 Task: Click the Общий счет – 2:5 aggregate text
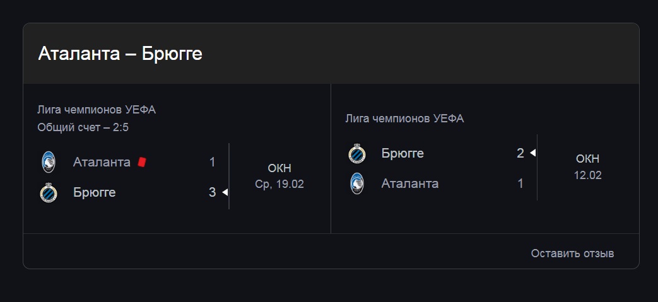(x=83, y=127)
